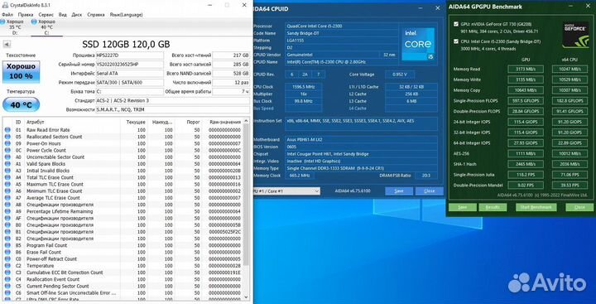Click the status icon of Current Pending Sector Count

tap(7, 286)
